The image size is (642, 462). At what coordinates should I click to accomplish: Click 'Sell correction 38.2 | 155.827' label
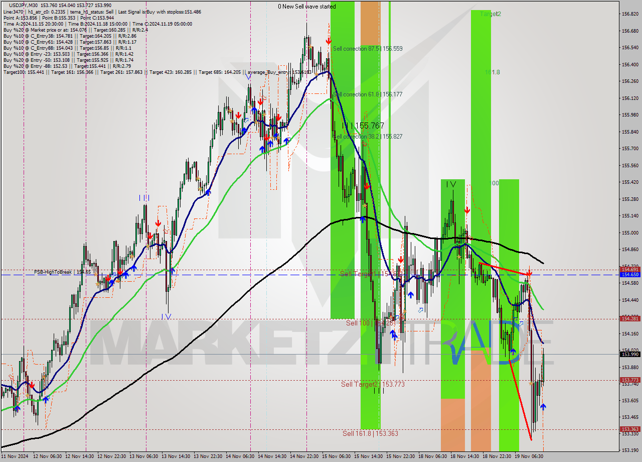[x=368, y=137]
